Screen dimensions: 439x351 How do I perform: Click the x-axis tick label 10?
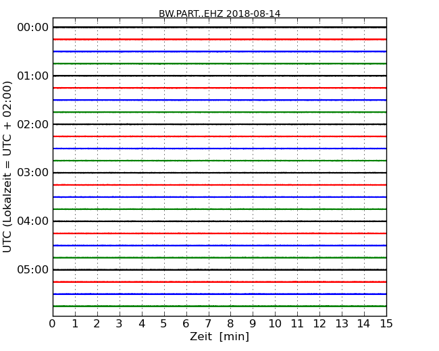pyautogui.click(x=275, y=323)
